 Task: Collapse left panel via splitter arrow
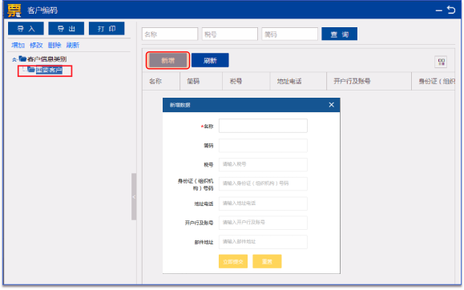[134, 197]
